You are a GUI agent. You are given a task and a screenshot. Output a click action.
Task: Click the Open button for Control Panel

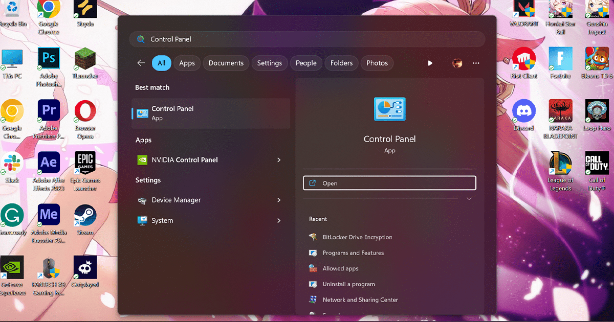pos(389,183)
